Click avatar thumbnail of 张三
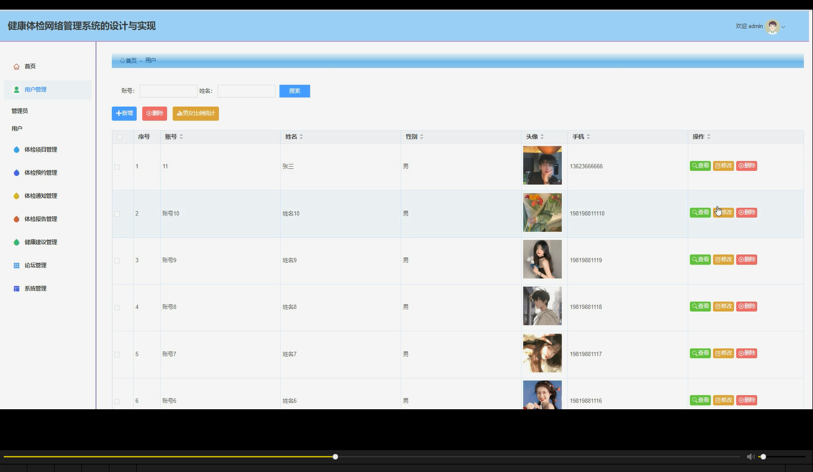The height and width of the screenshot is (472, 813). pos(542,165)
